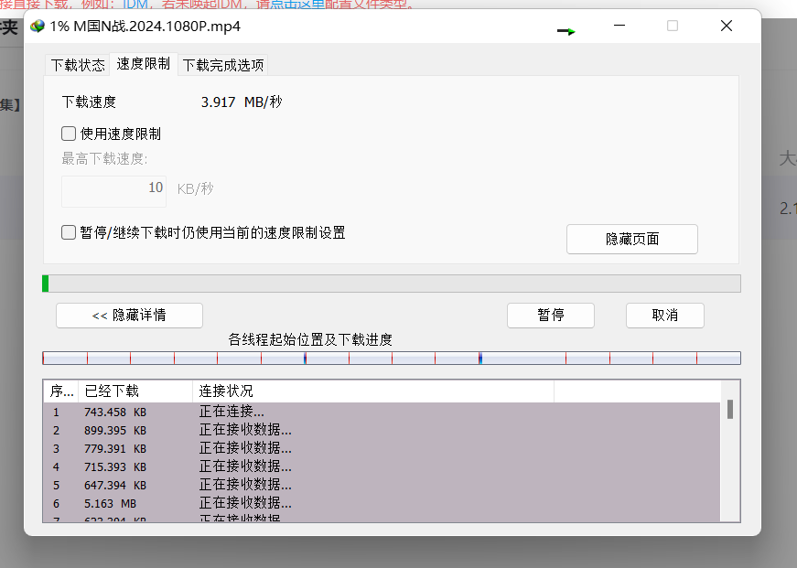
Task: Click the 最高下载速度 input field
Action: [113, 188]
